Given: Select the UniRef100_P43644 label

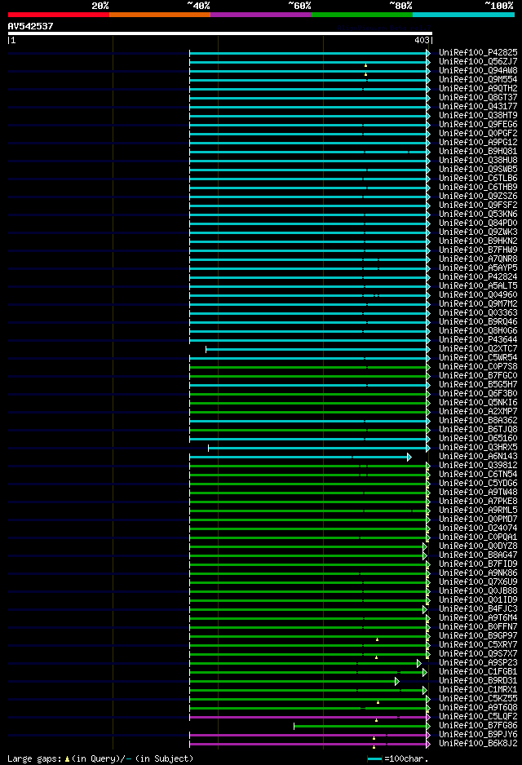Looking at the screenshot, I should point(478,340).
